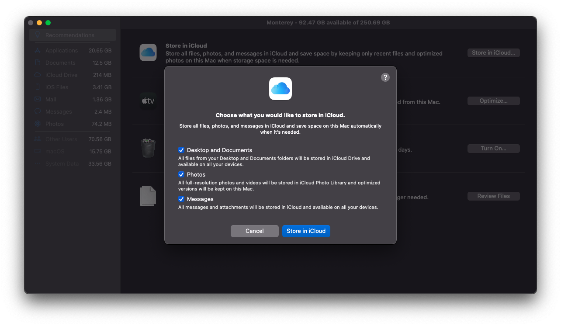Screen dimensions: 561x326
Task: Cancel the iCloud storage dialog
Action: (x=255, y=231)
